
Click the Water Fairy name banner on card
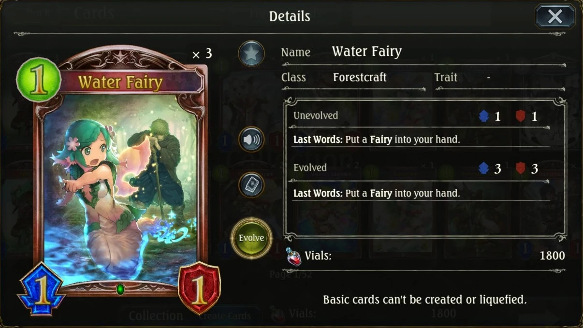120,83
